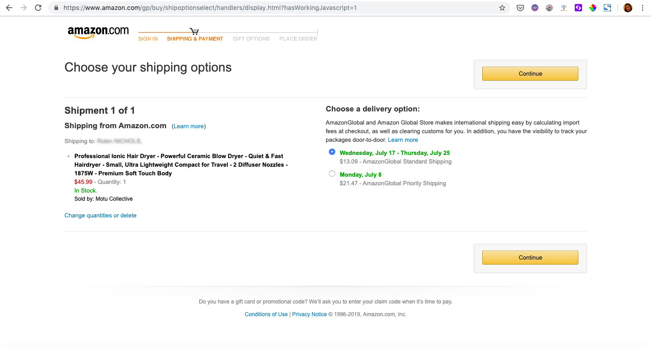Open Learn more link beside Shipping from Amazon.com

pyautogui.click(x=189, y=126)
